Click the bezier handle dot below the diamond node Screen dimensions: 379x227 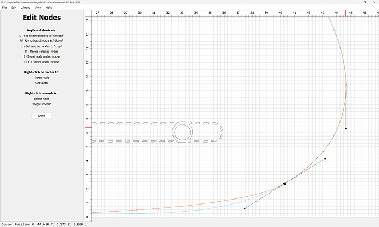[x=345, y=129]
